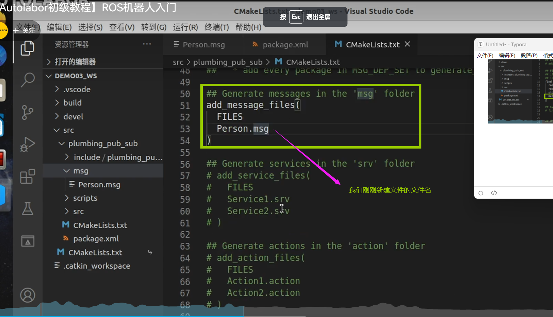
Task: Expand the .vscode folder
Action: coord(103,89)
